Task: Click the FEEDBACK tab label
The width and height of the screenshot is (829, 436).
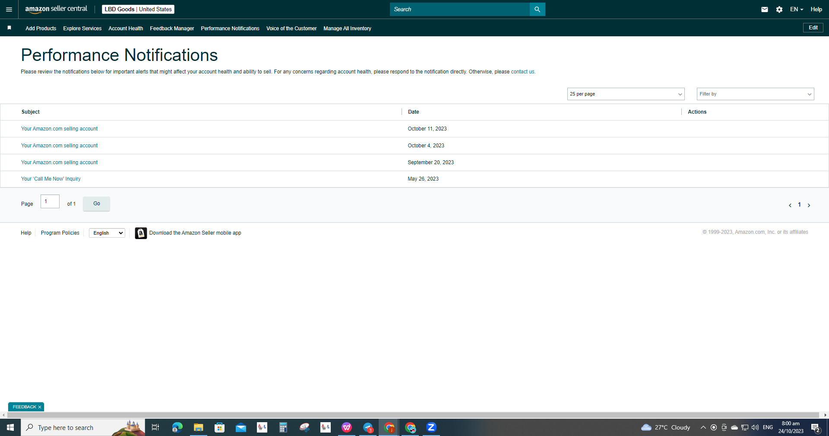Action: pos(24,407)
